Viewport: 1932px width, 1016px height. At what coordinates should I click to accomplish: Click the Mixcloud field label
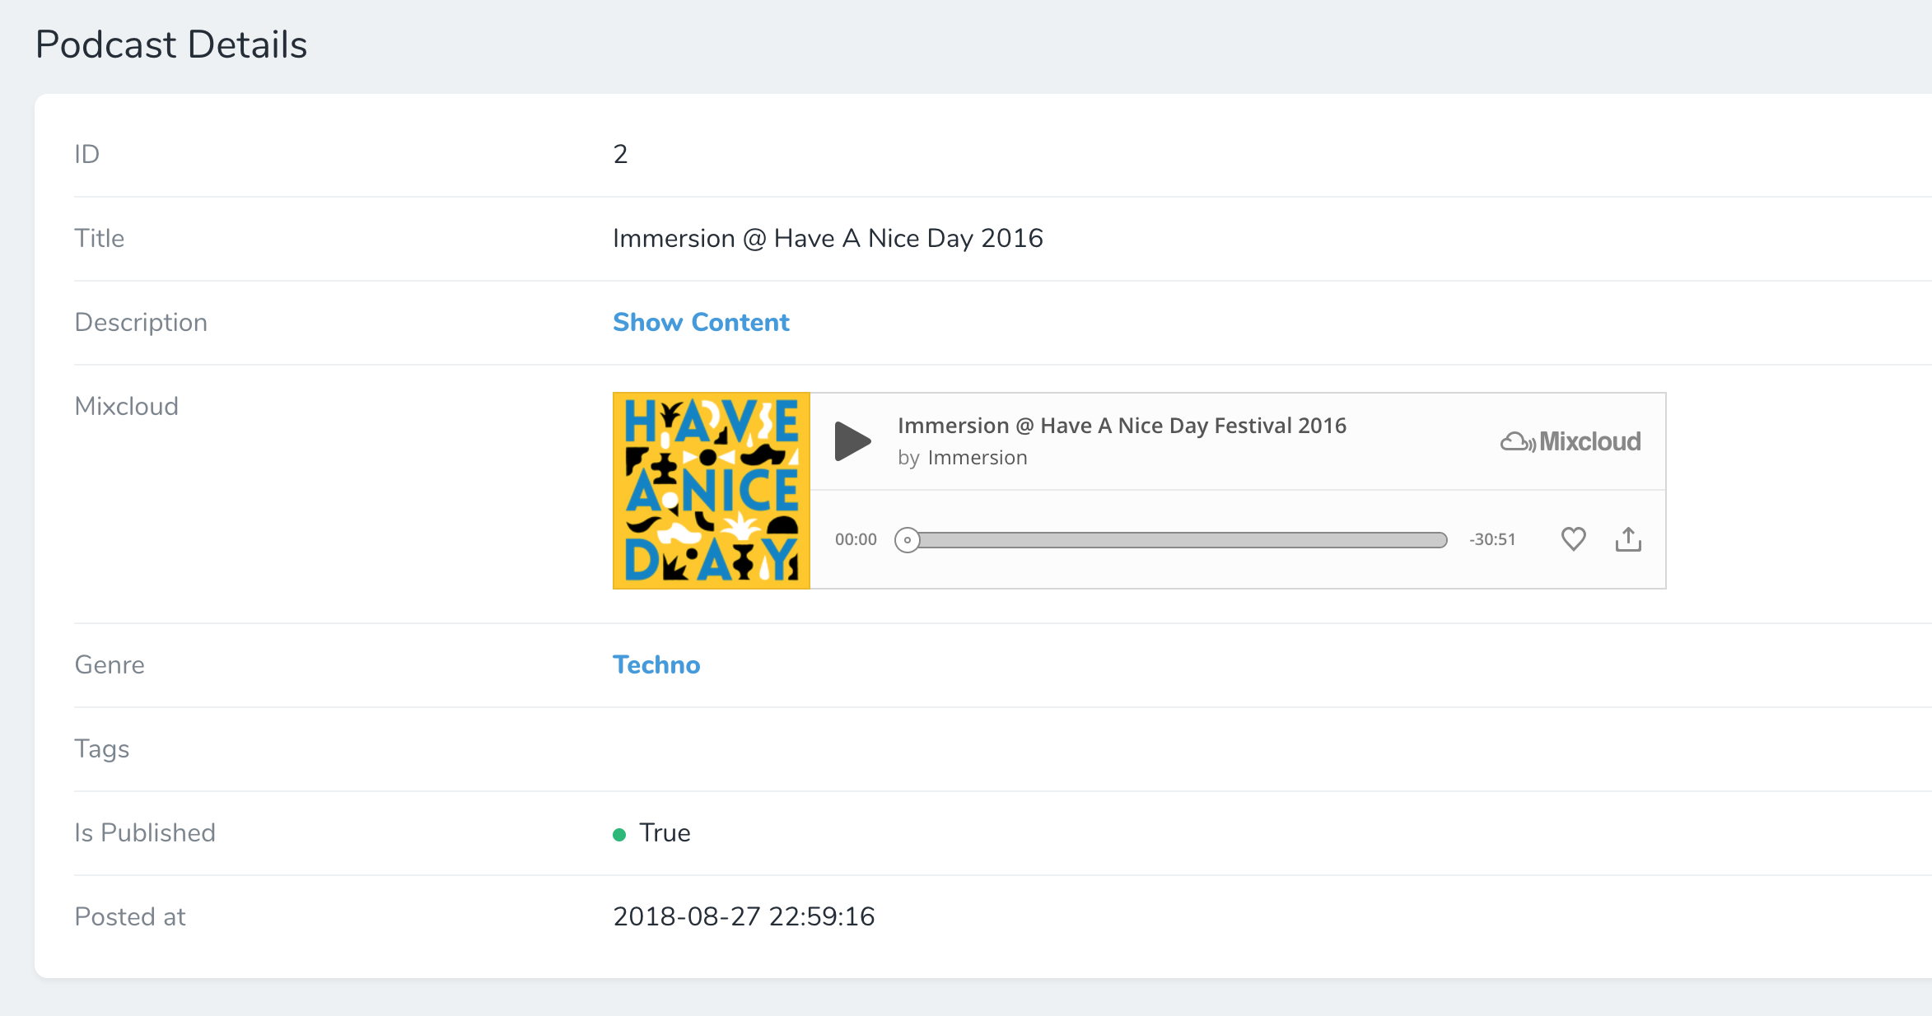tap(126, 406)
